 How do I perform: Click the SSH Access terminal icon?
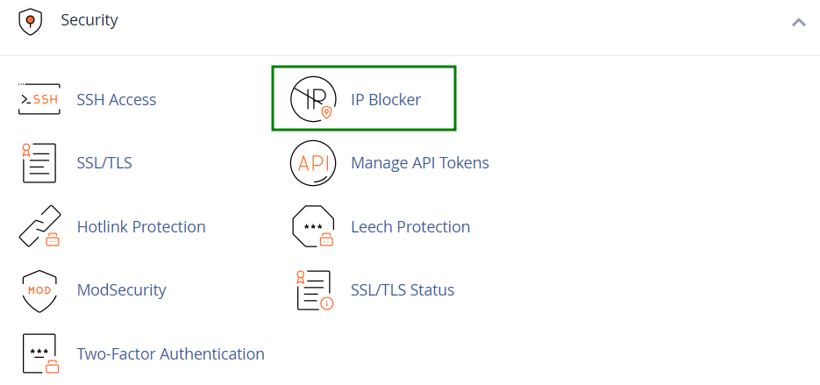[x=39, y=99]
